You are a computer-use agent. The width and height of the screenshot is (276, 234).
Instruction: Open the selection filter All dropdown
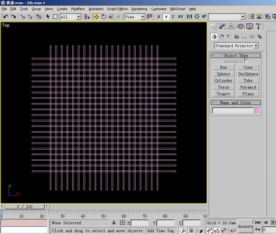tap(79, 17)
